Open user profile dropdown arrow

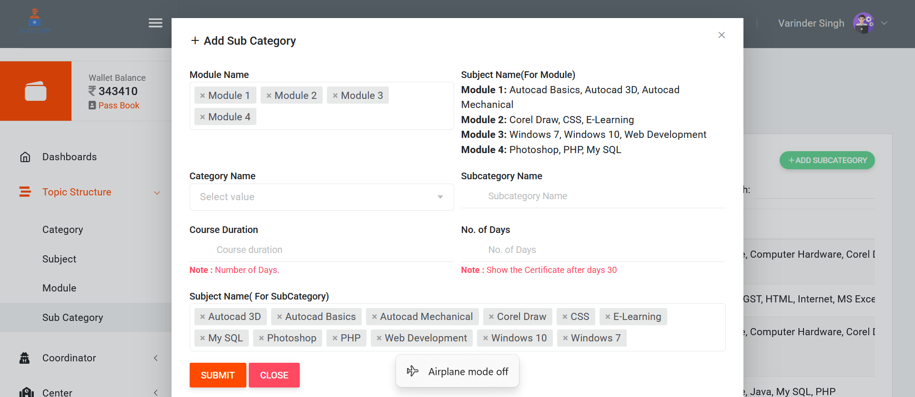click(x=884, y=23)
